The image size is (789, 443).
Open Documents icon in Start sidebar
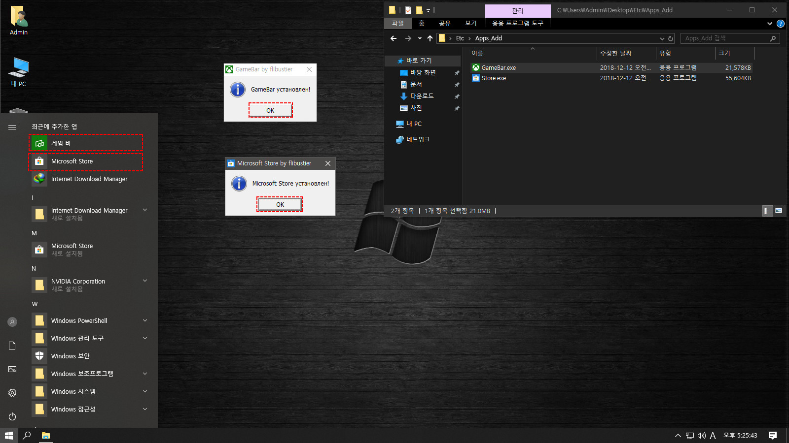click(x=12, y=346)
